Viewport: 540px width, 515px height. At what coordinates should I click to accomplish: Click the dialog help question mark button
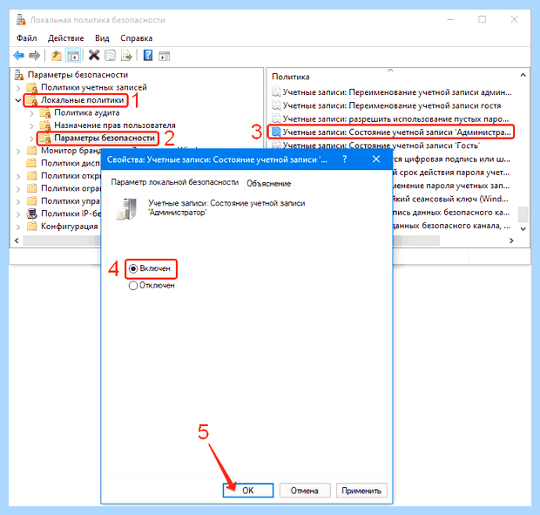click(x=344, y=159)
